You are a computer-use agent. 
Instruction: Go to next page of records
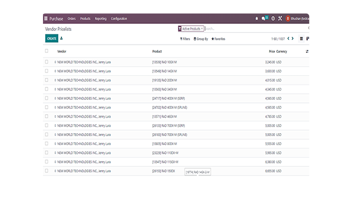tap(292, 39)
